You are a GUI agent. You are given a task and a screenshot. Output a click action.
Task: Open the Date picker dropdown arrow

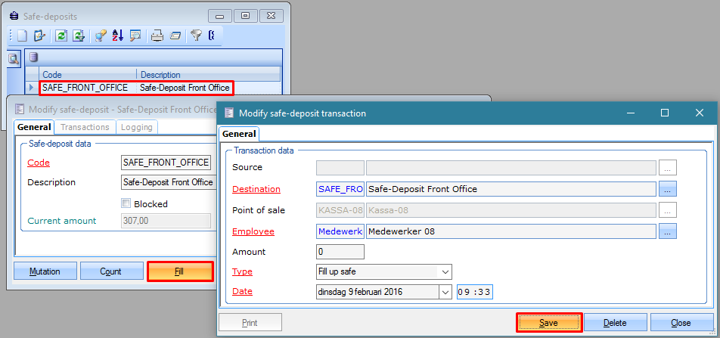(445, 292)
